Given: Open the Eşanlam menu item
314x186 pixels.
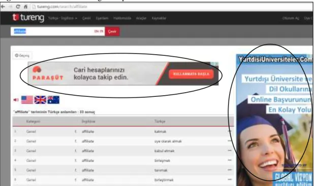Looking at the screenshot, I should point(102,18).
